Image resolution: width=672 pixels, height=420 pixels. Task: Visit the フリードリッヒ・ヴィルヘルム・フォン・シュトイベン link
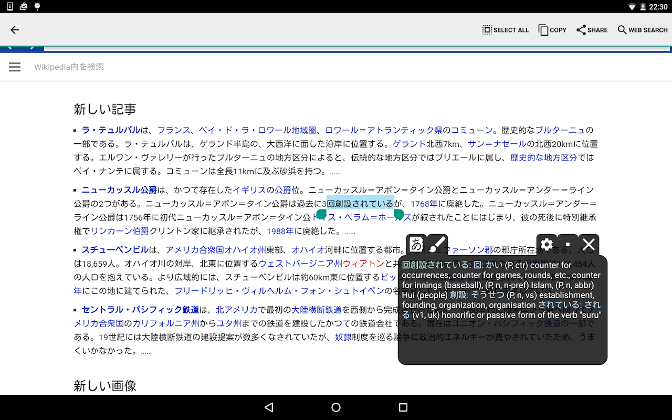click(x=279, y=291)
